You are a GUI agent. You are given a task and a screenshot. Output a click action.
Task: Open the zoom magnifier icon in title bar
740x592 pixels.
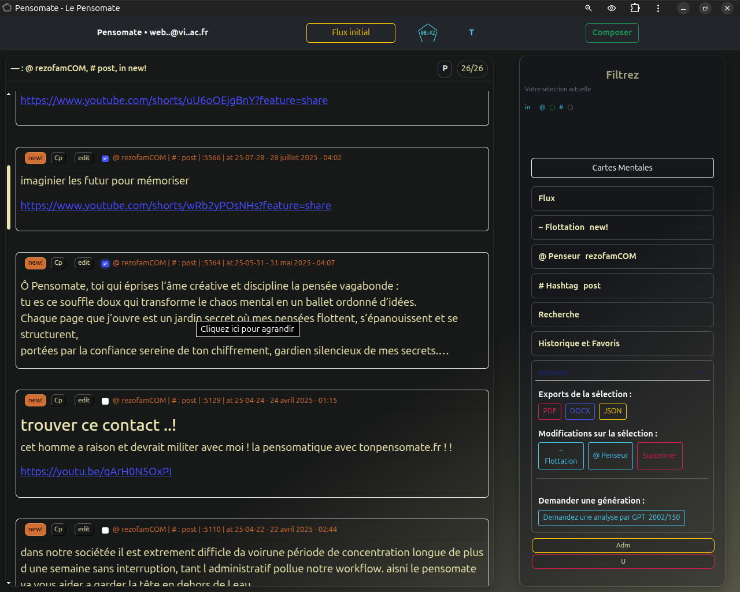[x=589, y=8]
